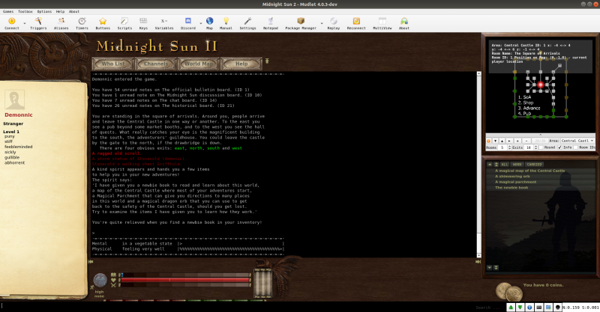The image size is (600, 312).
Task: Toggle the Round checkbox in the mapper
Action: pyautogui.click(x=541, y=147)
